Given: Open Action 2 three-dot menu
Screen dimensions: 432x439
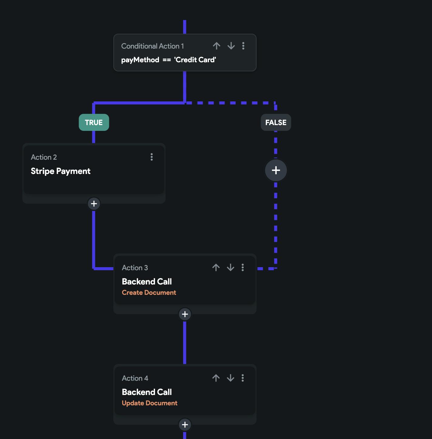Looking at the screenshot, I should (x=152, y=157).
